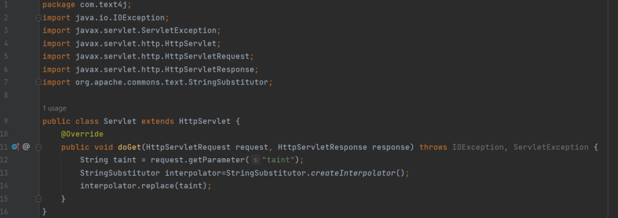Click the package com.text4j declaration
Image resolution: width=618 pixels, height=218 pixels.
pyautogui.click(x=87, y=5)
